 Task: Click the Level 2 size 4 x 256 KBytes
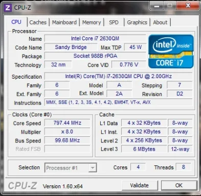144,140
